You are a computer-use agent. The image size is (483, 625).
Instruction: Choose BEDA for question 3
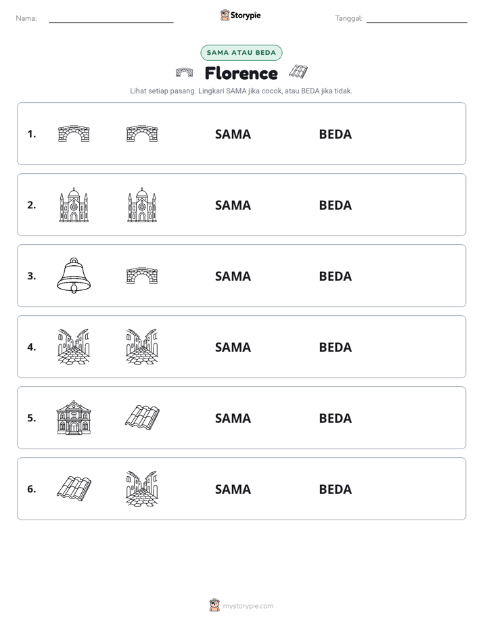(x=335, y=276)
